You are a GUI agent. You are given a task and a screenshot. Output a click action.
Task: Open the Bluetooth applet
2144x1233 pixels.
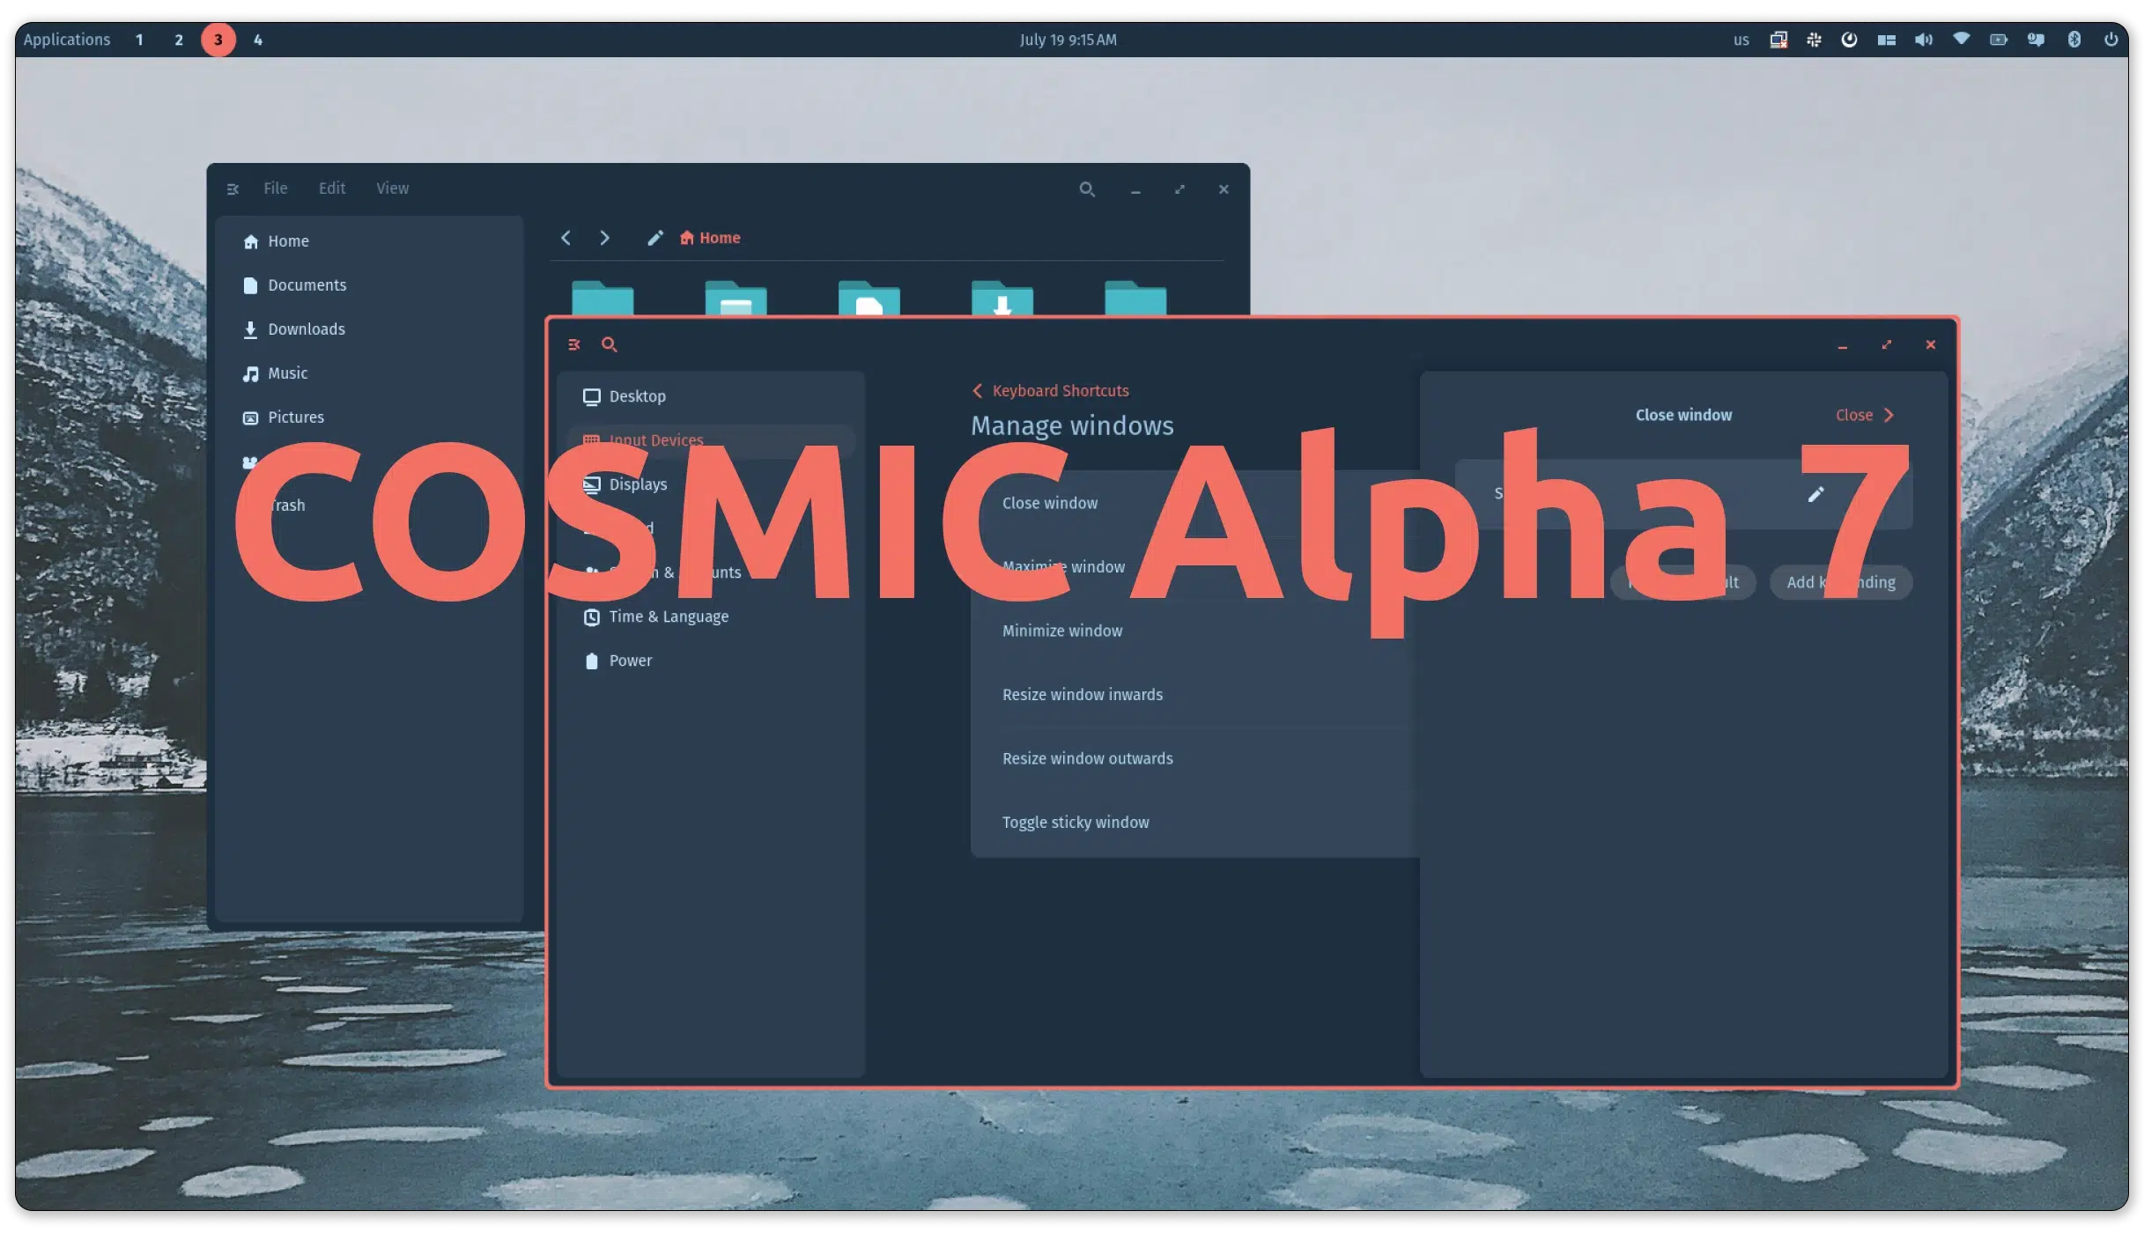pos(2074,40)
